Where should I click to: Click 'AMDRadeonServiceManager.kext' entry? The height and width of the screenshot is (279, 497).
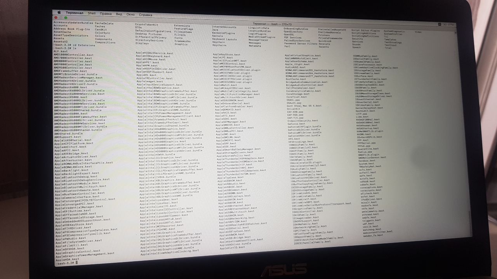click(x=78, y=77)
